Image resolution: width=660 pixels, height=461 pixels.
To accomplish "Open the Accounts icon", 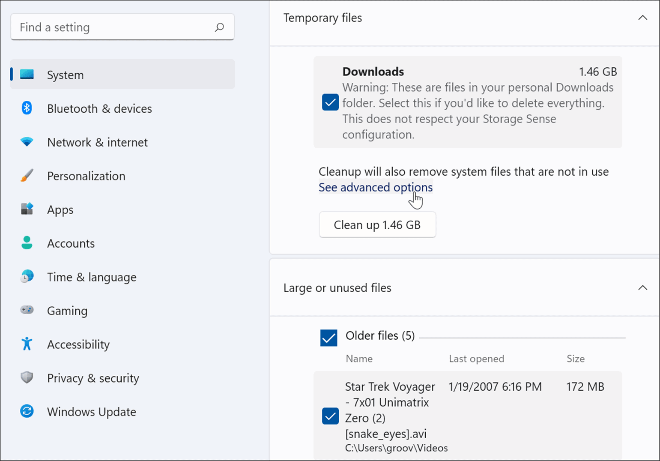I will [27, 243].
